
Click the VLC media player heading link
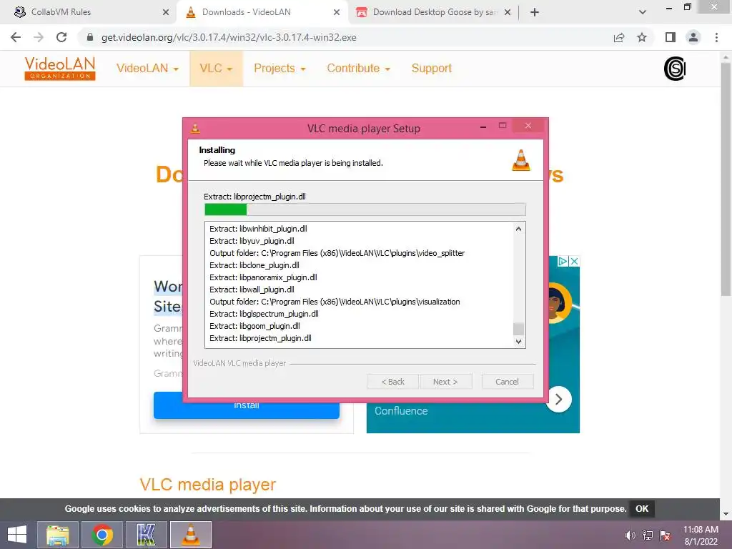pos(208,485)
